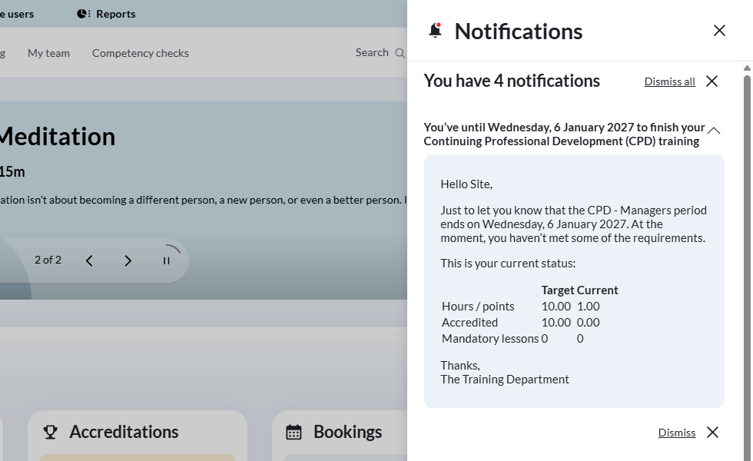The image size is (753, 461).
Task: Click the notifications panel scrollbar
Action: (x=747, y=230)
